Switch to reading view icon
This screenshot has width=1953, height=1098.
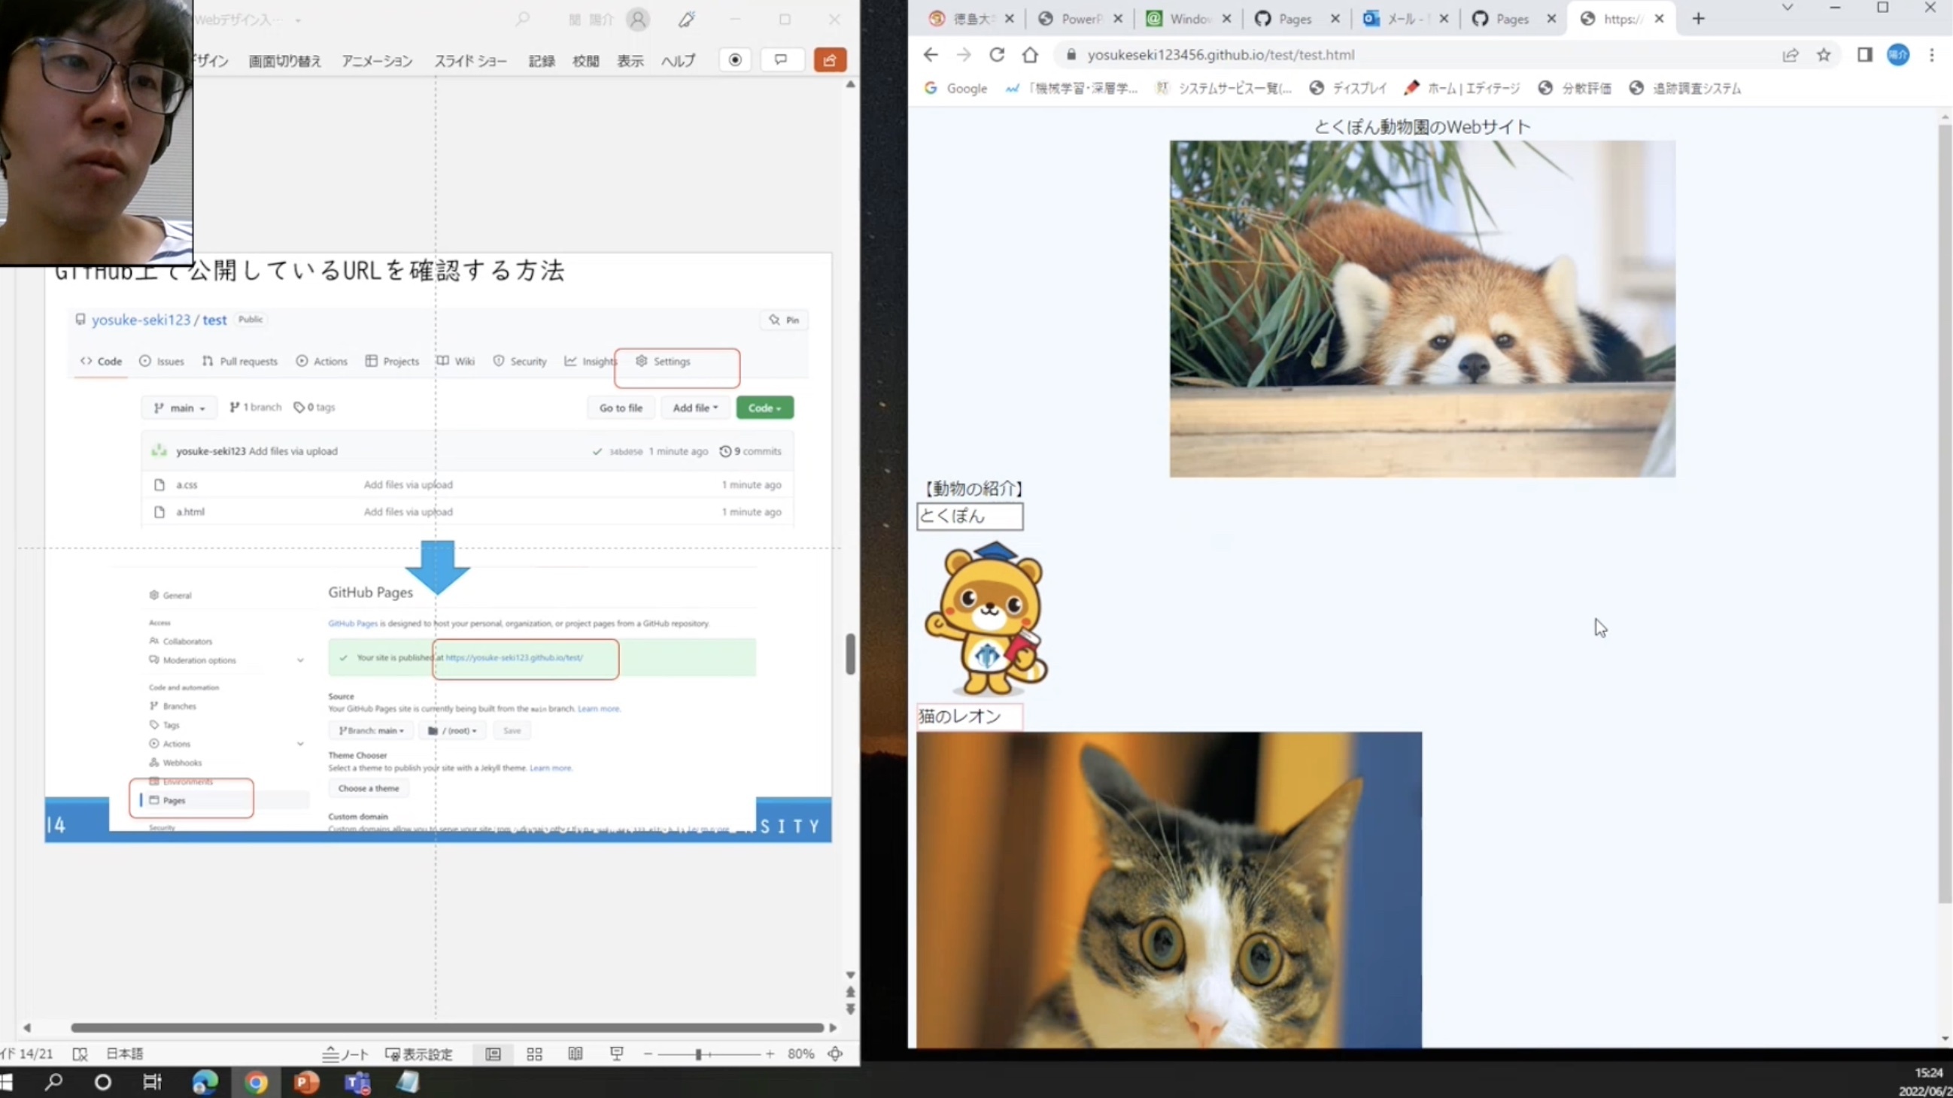576,1054
